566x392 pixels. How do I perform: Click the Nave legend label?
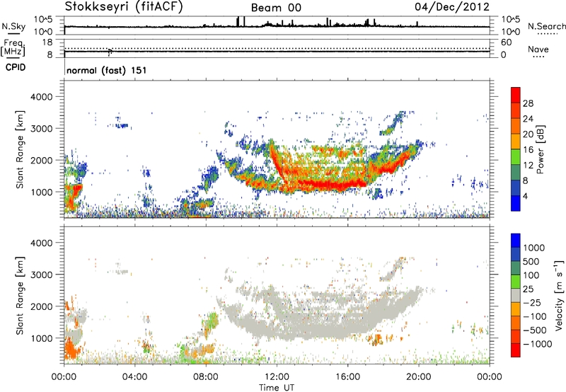click(x=538, y=49)
